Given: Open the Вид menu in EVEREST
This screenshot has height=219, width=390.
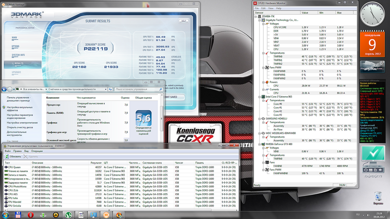Looking at the screenshot, I should (x=26, y=151).
